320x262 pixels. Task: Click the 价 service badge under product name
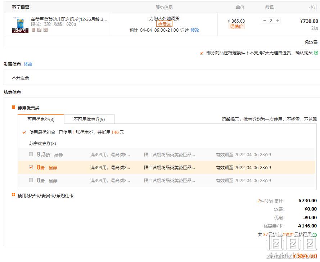pos(39,30)
